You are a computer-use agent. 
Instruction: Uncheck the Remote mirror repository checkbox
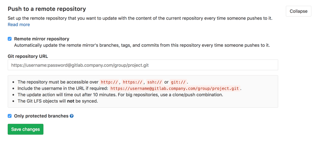click(x=10, y=39)
